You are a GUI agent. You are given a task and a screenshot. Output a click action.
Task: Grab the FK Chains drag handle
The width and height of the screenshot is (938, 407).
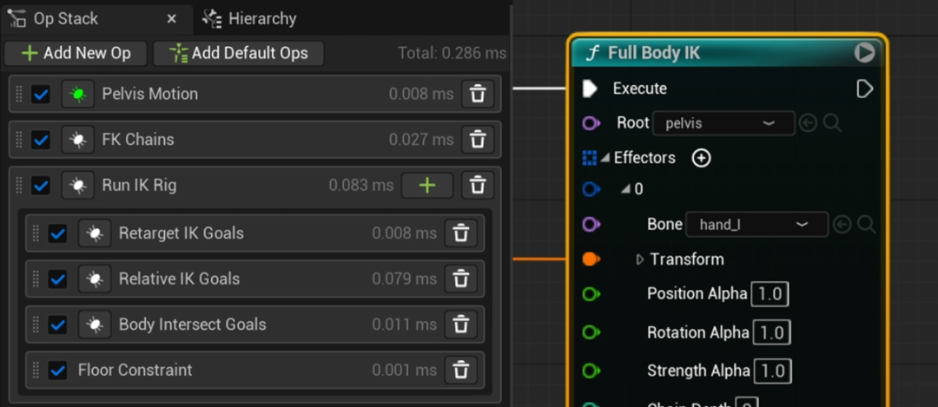(x=18, y=140)
